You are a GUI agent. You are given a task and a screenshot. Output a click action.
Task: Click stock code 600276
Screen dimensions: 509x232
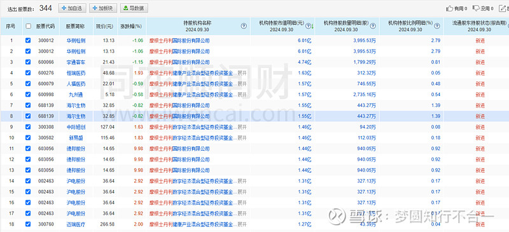(46, 73)
